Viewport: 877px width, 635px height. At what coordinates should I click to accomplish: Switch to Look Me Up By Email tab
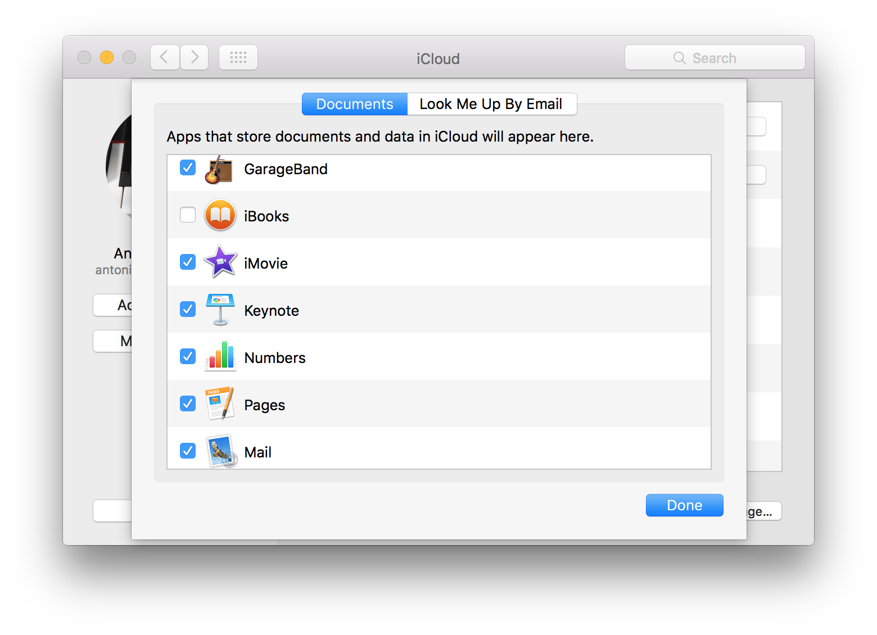click(491, 104)
